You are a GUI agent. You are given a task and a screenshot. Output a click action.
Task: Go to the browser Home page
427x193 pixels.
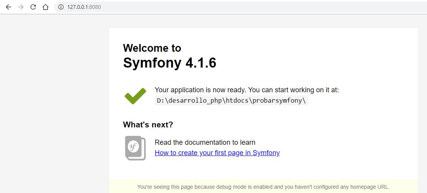(46, 7)
